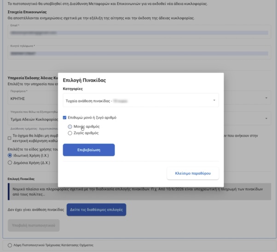Click the ΚΡΗΤΗΣ region selection field
The width and height of the screenshot is (277, 252).
pyautogui.click(x=33, y=98)
